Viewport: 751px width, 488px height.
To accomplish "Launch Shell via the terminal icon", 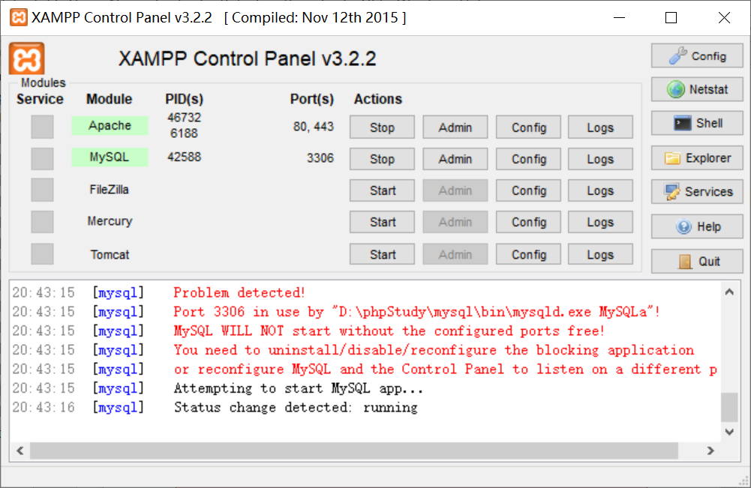I will click(x=697, y=124).
